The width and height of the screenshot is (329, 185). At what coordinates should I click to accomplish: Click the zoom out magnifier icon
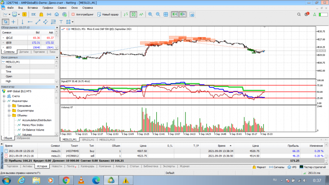[x=158, y=14]
